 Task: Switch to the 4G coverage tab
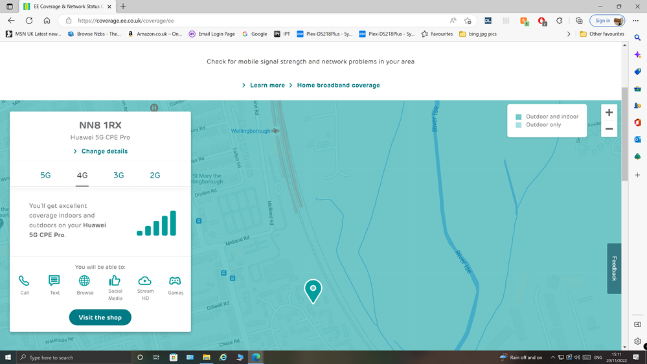(x=82, y=176)
